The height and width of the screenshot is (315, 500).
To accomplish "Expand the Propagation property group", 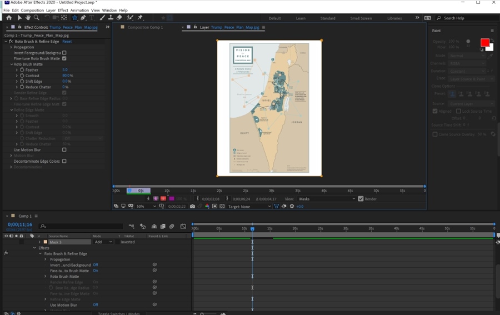I will coord(11,47).
